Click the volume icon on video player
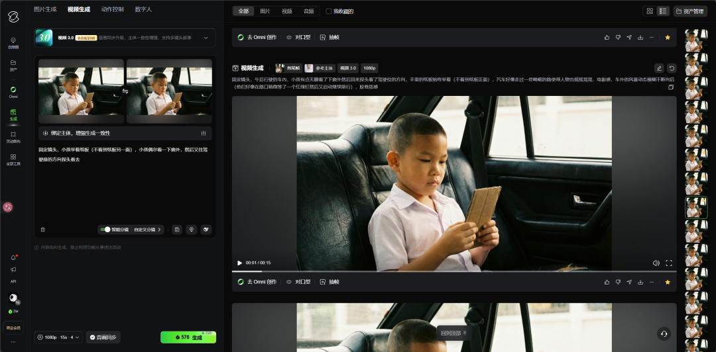Screen dimensions: 716x352 [x=656, y=263]
